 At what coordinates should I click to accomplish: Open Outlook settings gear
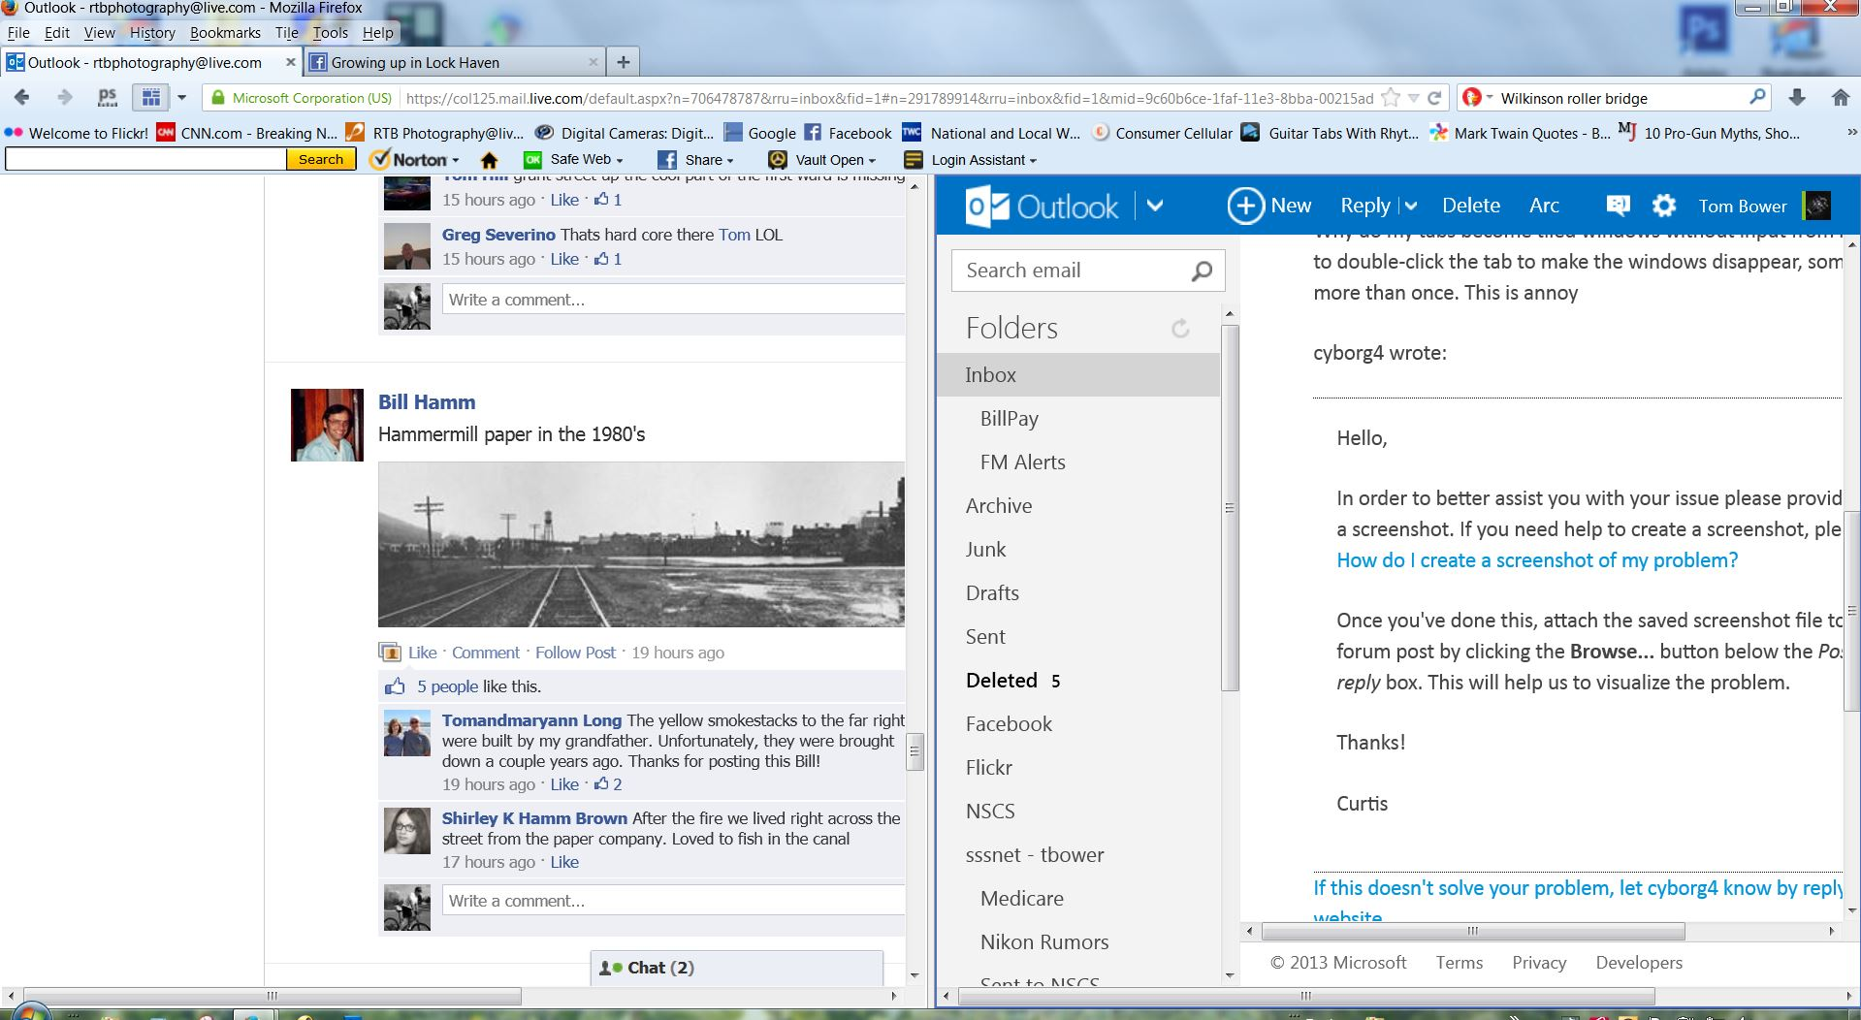pyautogui.click(x=1664, y=206)
